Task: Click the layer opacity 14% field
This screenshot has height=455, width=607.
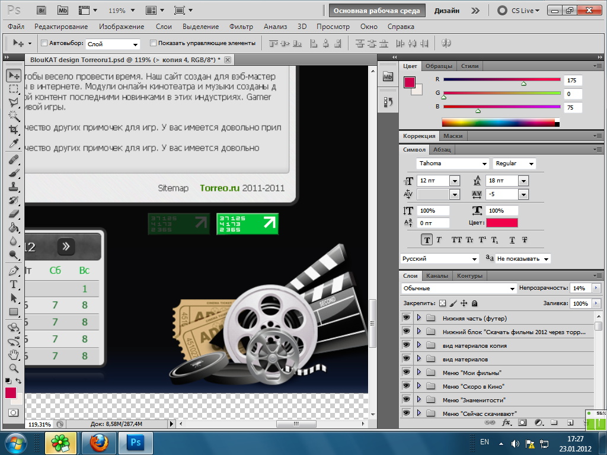Action: tap(581, 289)
